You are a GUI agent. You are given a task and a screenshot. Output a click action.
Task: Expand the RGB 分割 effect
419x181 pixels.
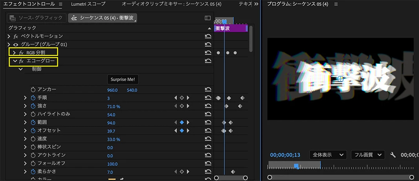(14, 53)
